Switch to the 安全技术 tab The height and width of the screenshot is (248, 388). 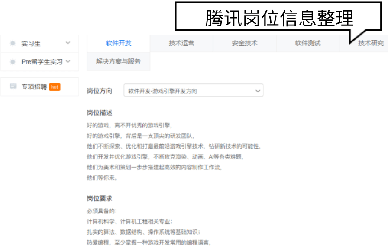click(x=245, y=43)
